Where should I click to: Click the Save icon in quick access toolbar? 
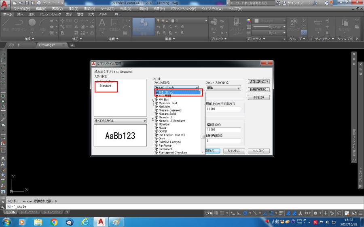pyautogui.click(x=27, y=3)
